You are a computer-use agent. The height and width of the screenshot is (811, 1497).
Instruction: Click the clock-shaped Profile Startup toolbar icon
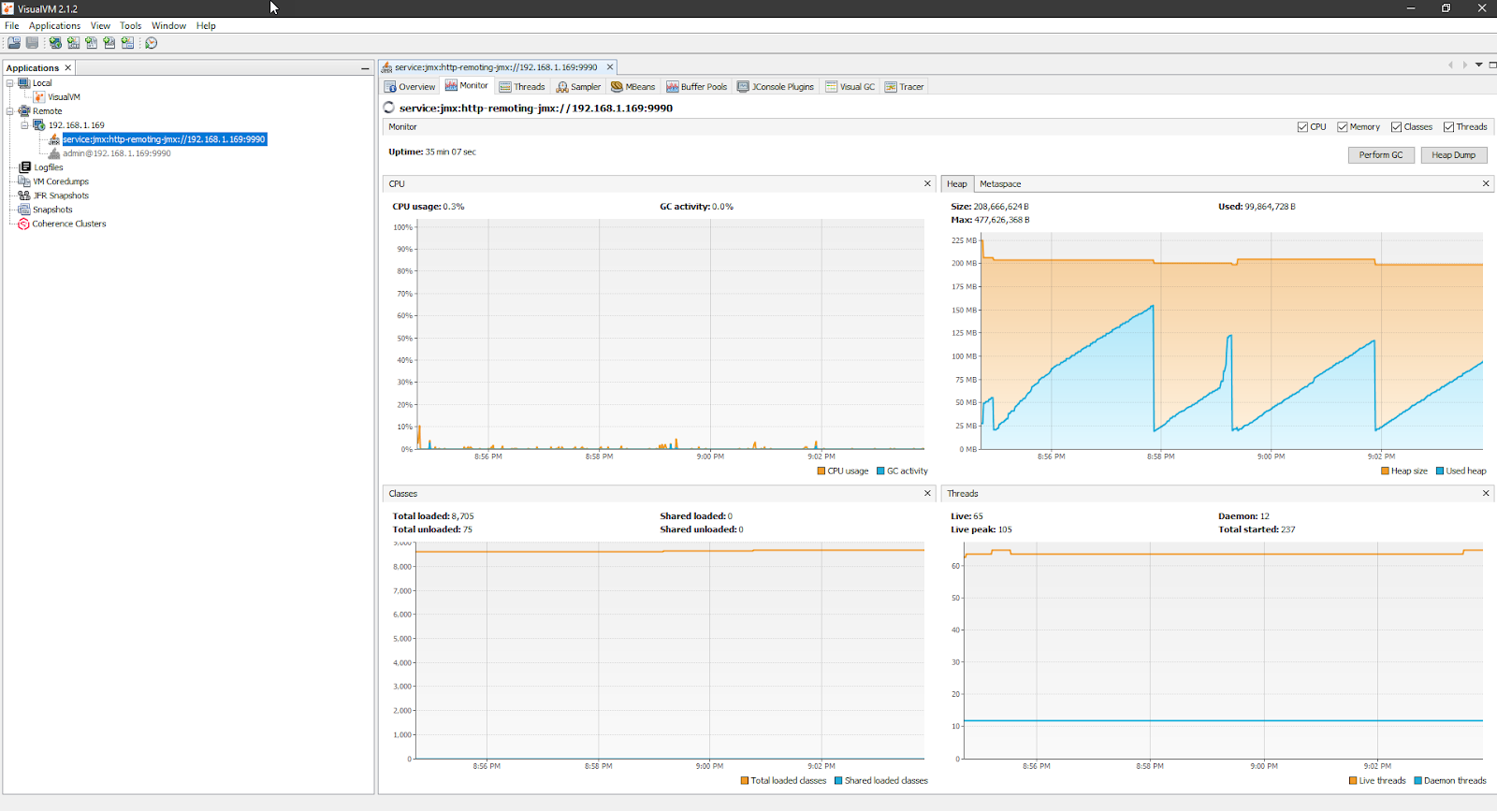[151, 43]
